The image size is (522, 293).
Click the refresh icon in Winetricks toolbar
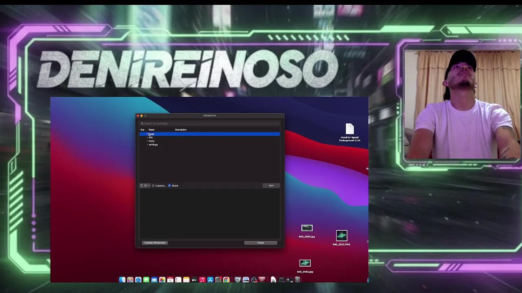pyautogui.click(x=142, y=186)
